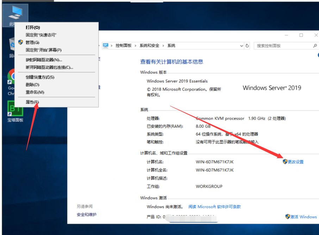
Task: Open 阅读 Microsoft 软件许可条款 link
Action: click(214, 207)
